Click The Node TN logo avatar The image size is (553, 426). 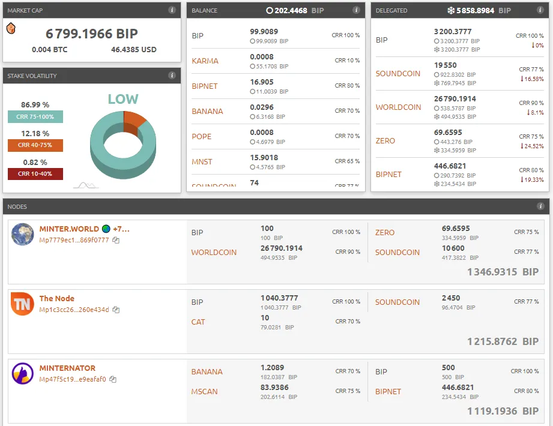click(x=23, y=304)
